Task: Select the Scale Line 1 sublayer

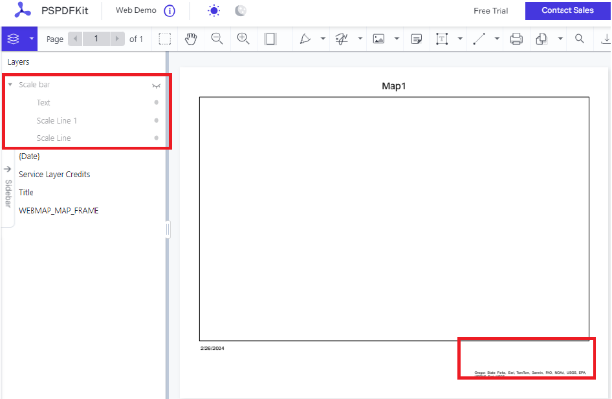Action: (56, 120)
